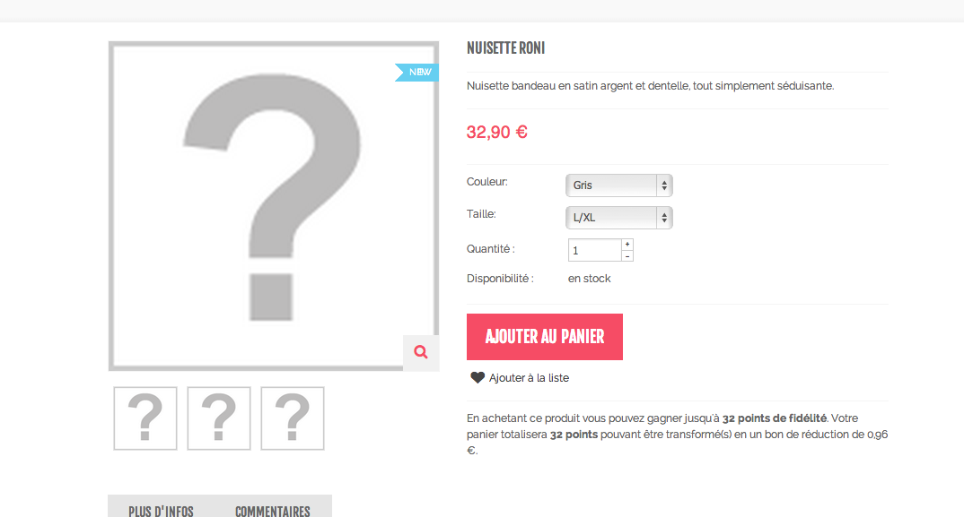
Task: Click the quantity input field
Action: click(x=594, y=251)
